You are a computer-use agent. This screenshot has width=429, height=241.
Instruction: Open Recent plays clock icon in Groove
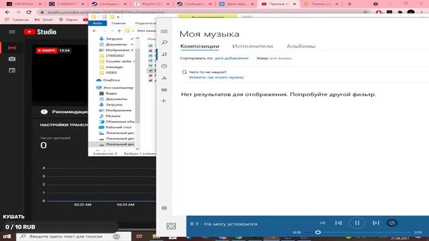tap(164, 66)
